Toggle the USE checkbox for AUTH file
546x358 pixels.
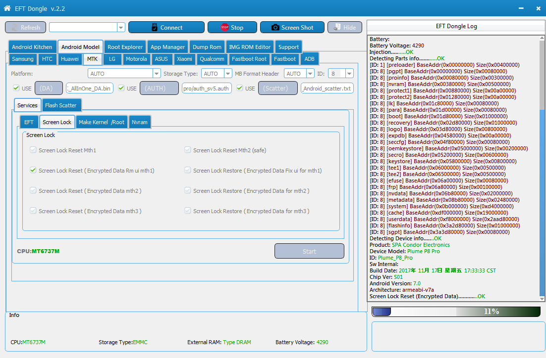(x=121, y=88)
